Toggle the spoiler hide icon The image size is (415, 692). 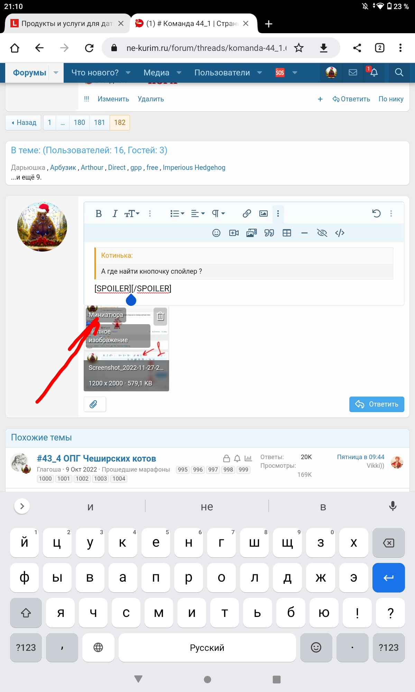[322, 233]
